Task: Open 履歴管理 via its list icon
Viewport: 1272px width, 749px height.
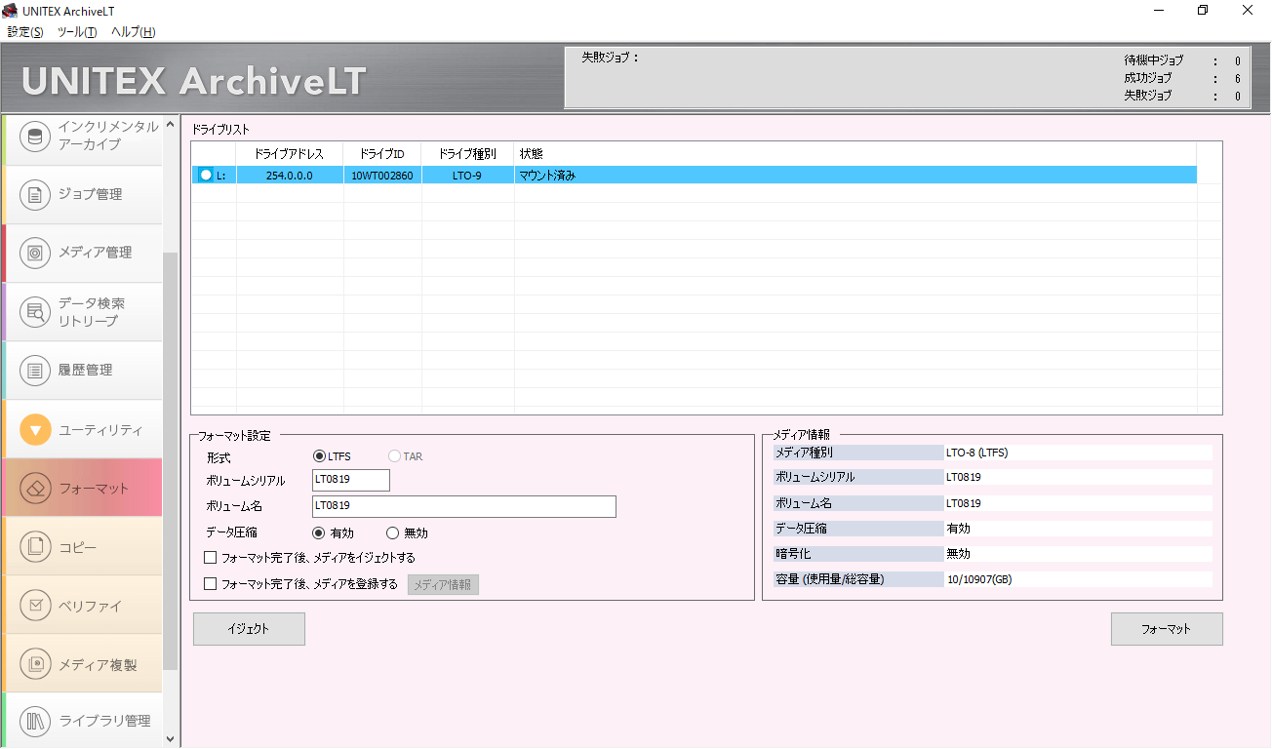Action: click(35, 371)
